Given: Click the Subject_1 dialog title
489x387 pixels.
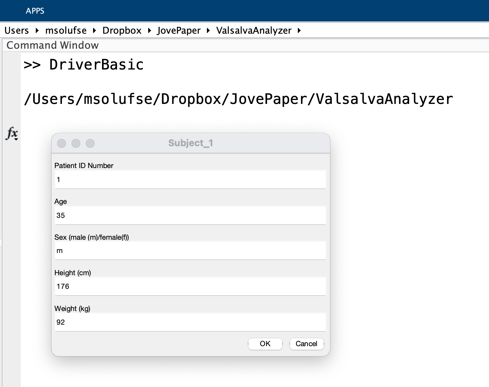Looking at the screenshot, I should 191,143.
